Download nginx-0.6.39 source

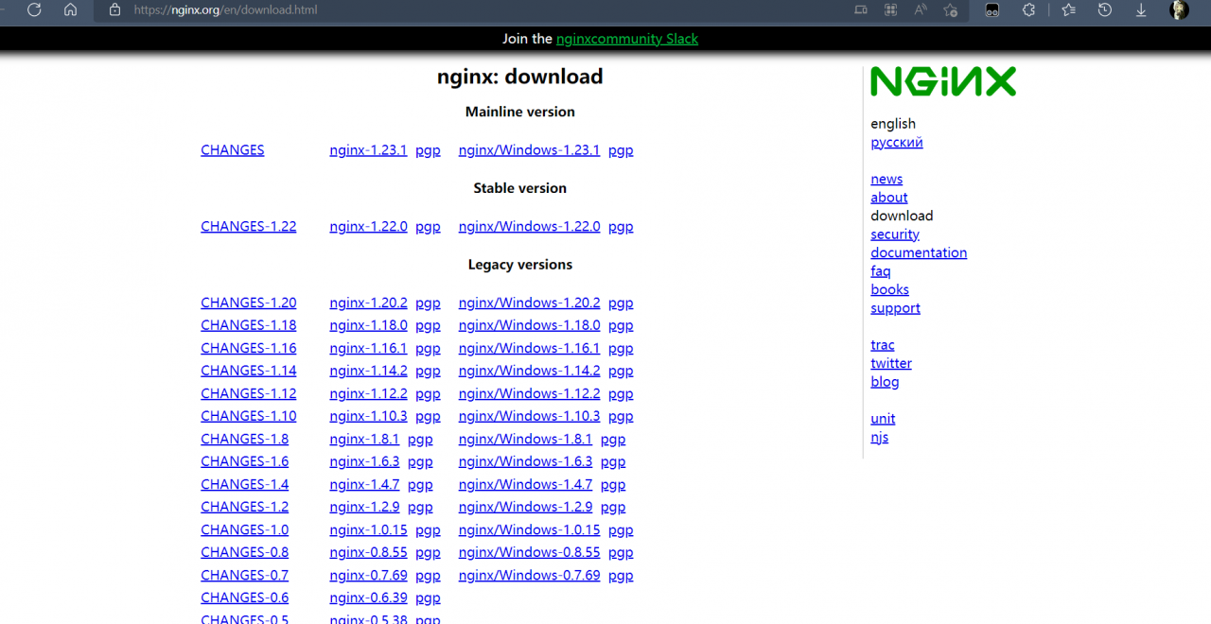pyautogui.click(x=368, y=598)
